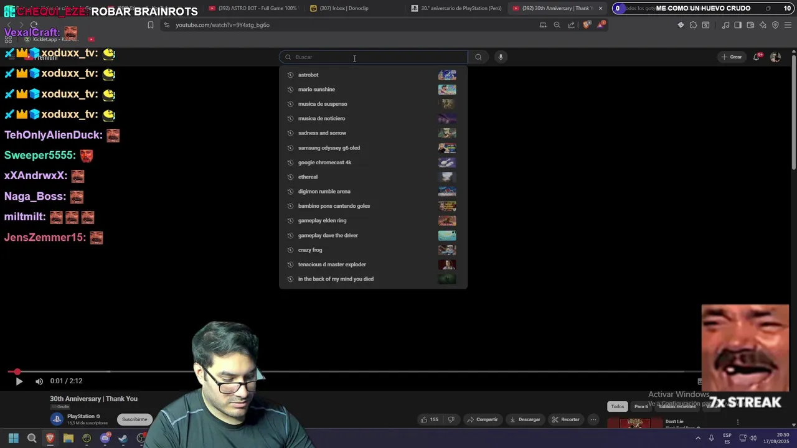Choose 'google chromecast 4k' from search history
Screen dimensions: 797x448
[373, 162]
